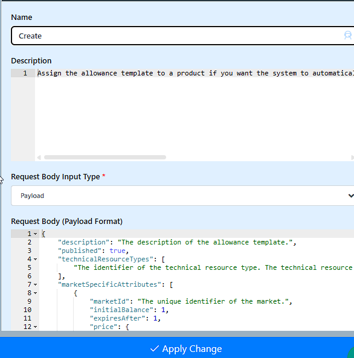Screen dimensions: 354x358
Task: Click the green circle icon at bottom-right corner
Action: 351,353
